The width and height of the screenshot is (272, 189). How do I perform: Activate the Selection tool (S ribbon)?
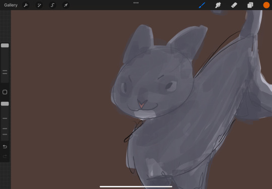(52, 5)
